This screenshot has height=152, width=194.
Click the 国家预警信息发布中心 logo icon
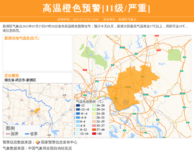[x=38, y=142]
